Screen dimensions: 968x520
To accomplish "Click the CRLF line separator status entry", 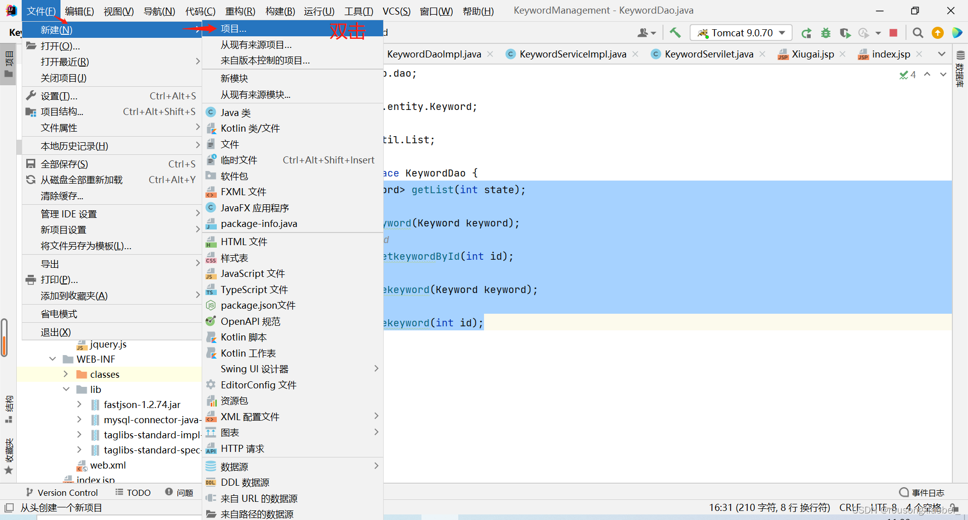I will pos(850,507).
